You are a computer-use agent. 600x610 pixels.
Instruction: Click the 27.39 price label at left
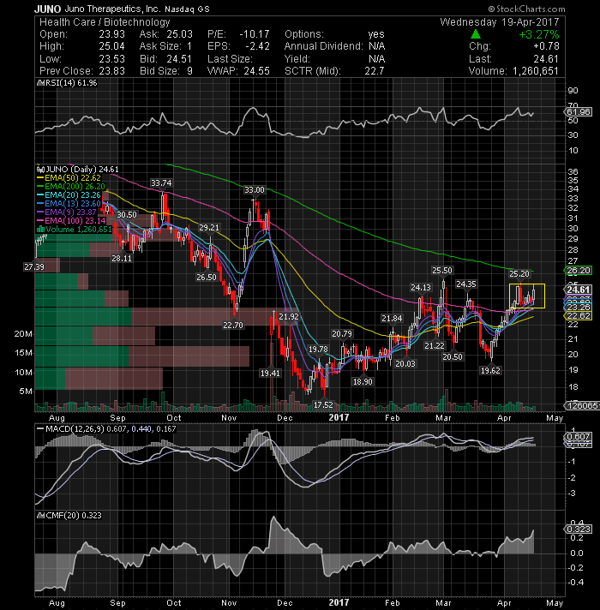33,267
